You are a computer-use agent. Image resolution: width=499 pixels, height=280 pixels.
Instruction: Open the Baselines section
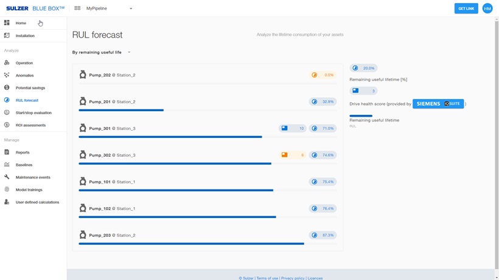(24, 165)
